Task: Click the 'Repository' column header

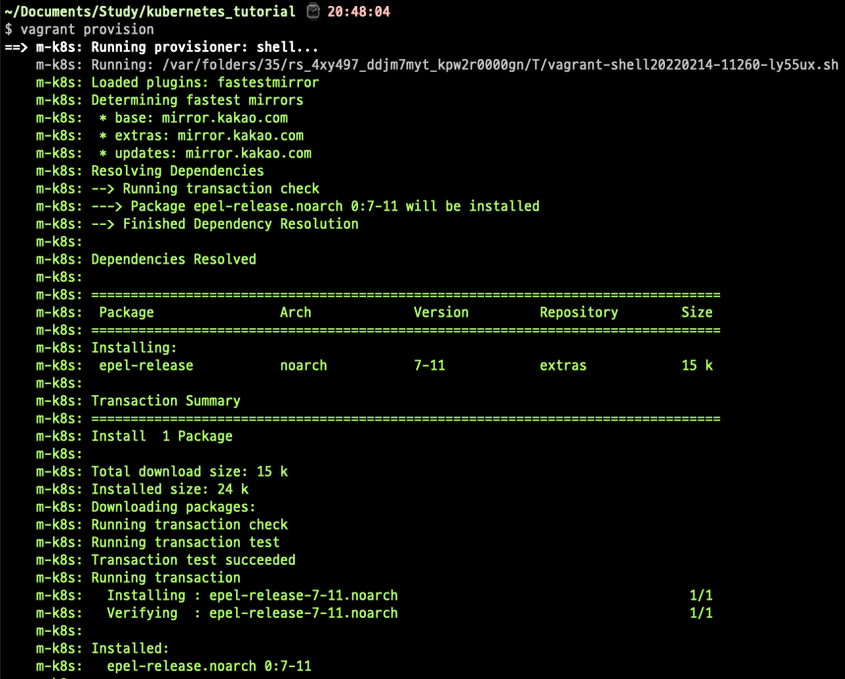Action: (x=578, y=312)
